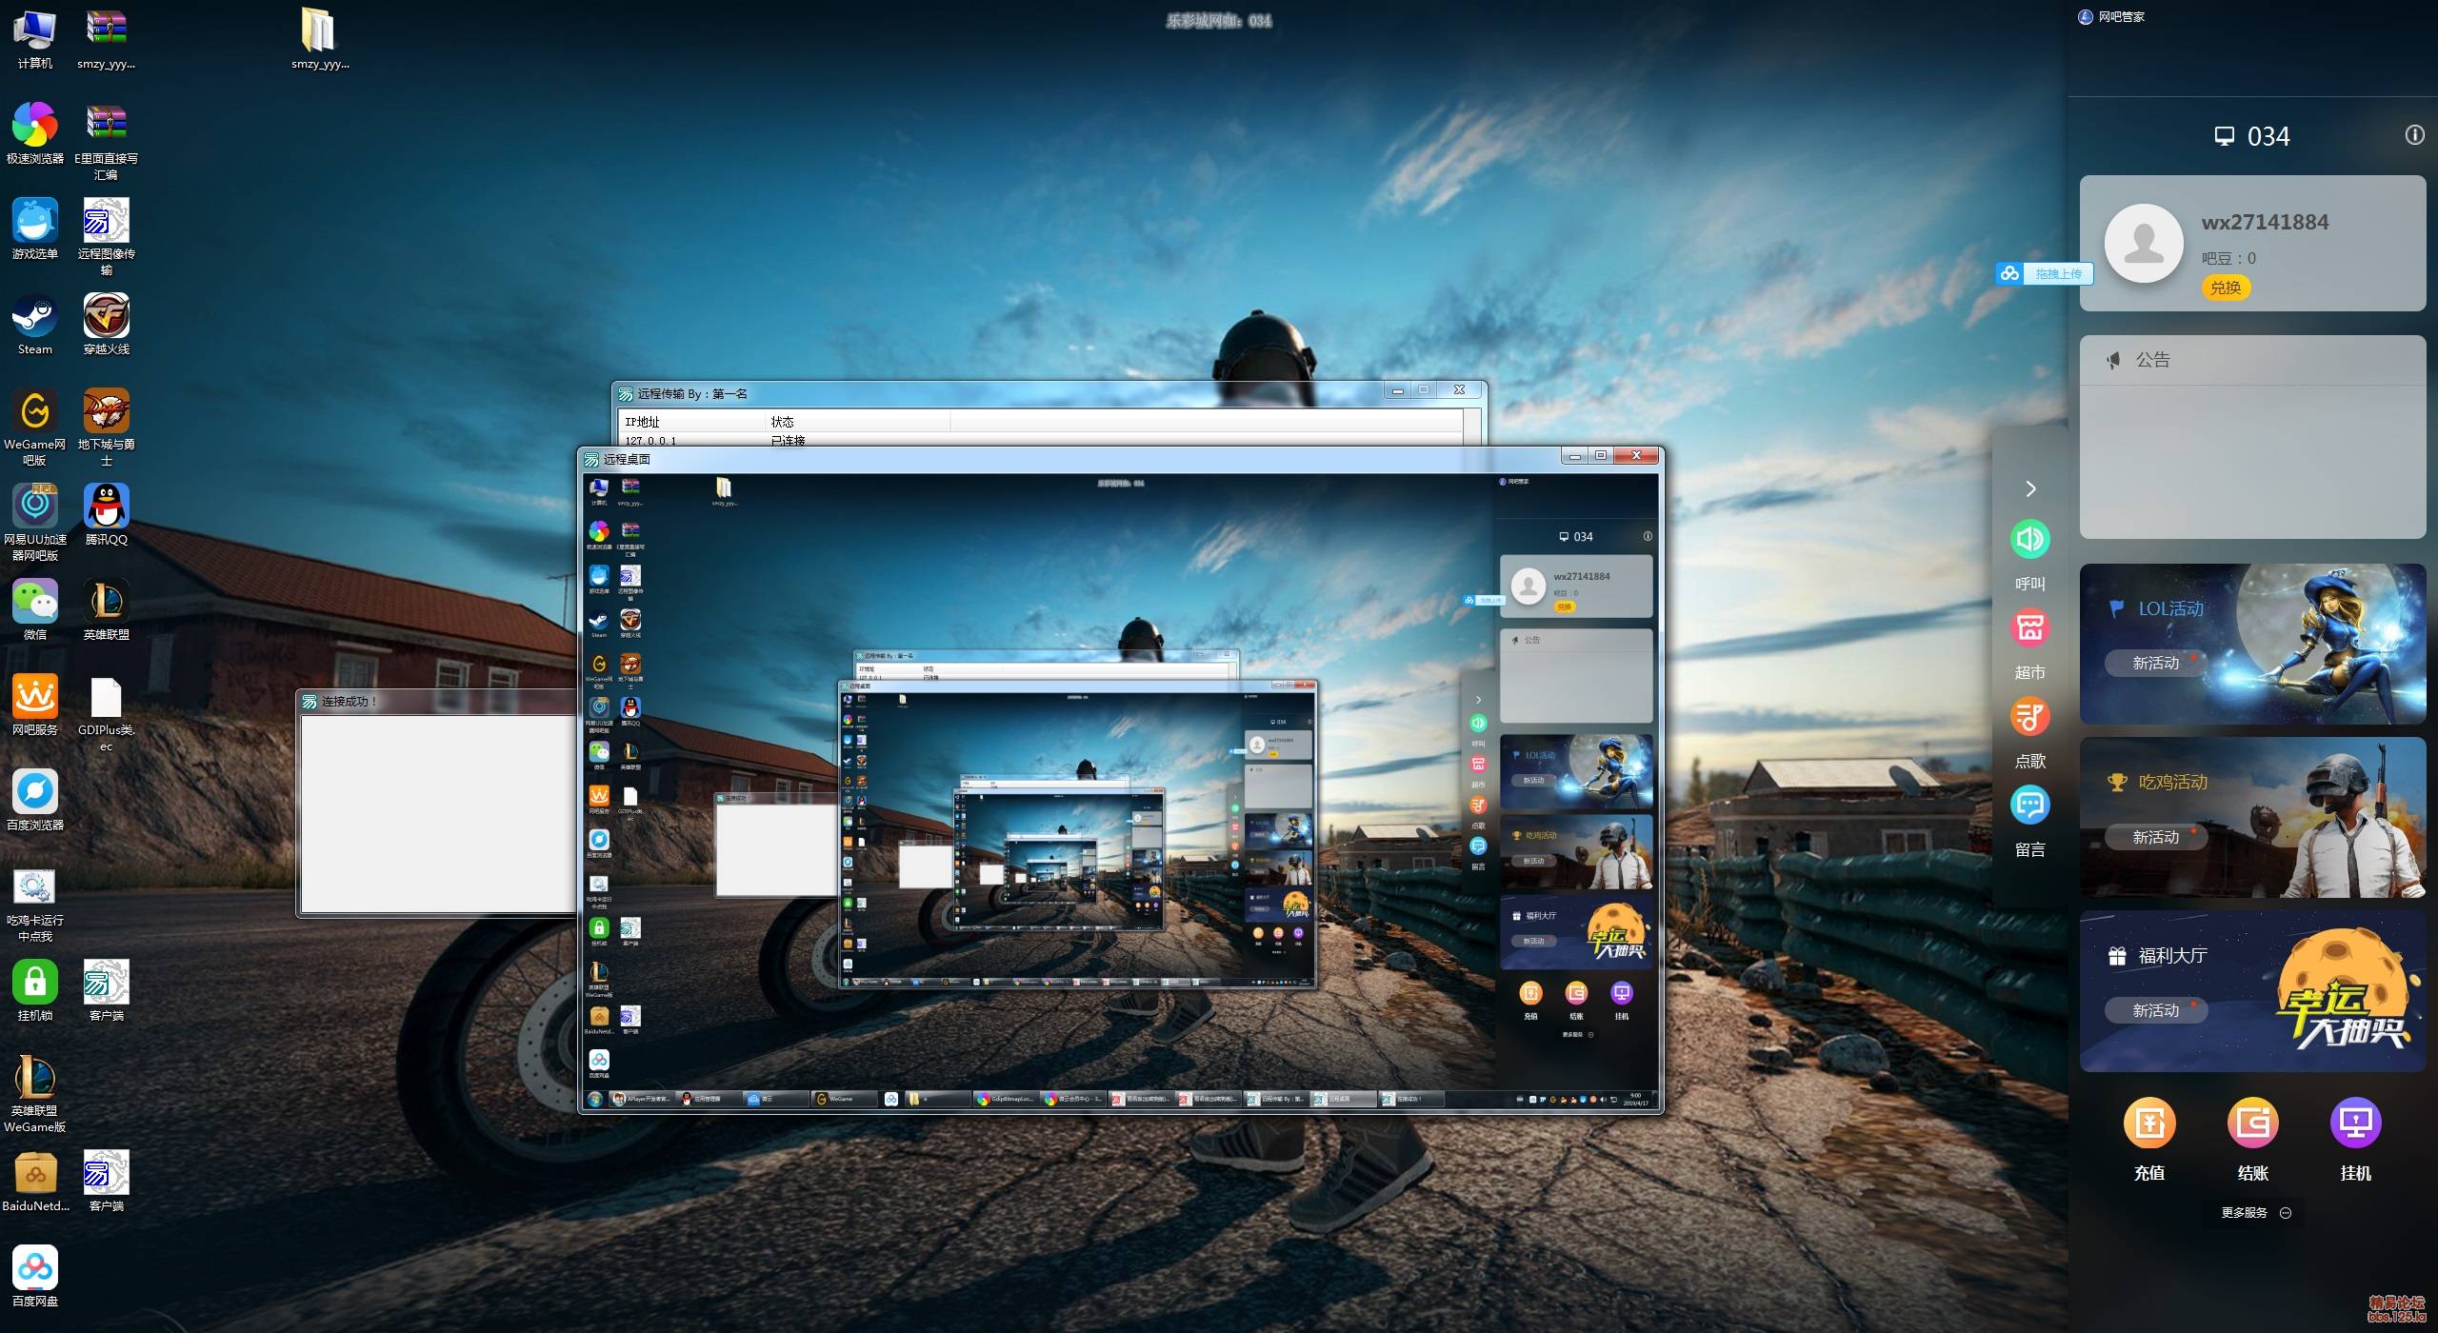
Task: Launch the 地下城与勇士 game icon
Action: tap(106, 427)
